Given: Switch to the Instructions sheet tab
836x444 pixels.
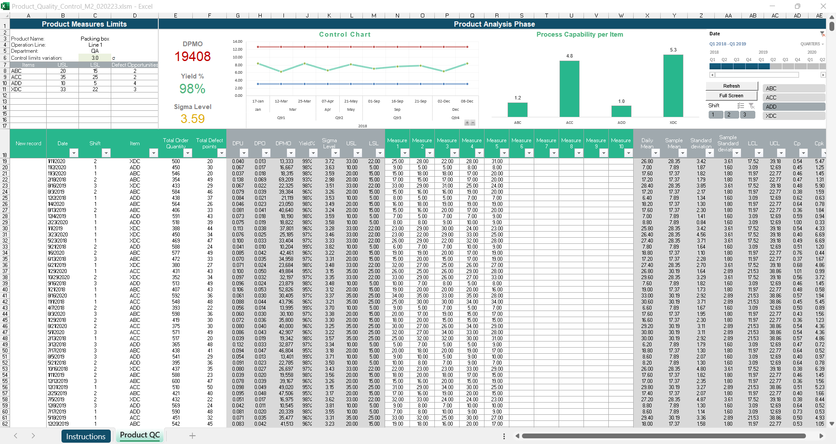Looking at the screenshot, I should [85, 436].
